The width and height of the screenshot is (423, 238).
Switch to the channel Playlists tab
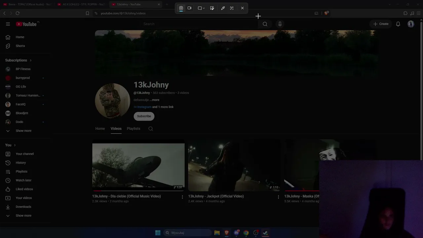pyautogui.click(x=134, y=129)
